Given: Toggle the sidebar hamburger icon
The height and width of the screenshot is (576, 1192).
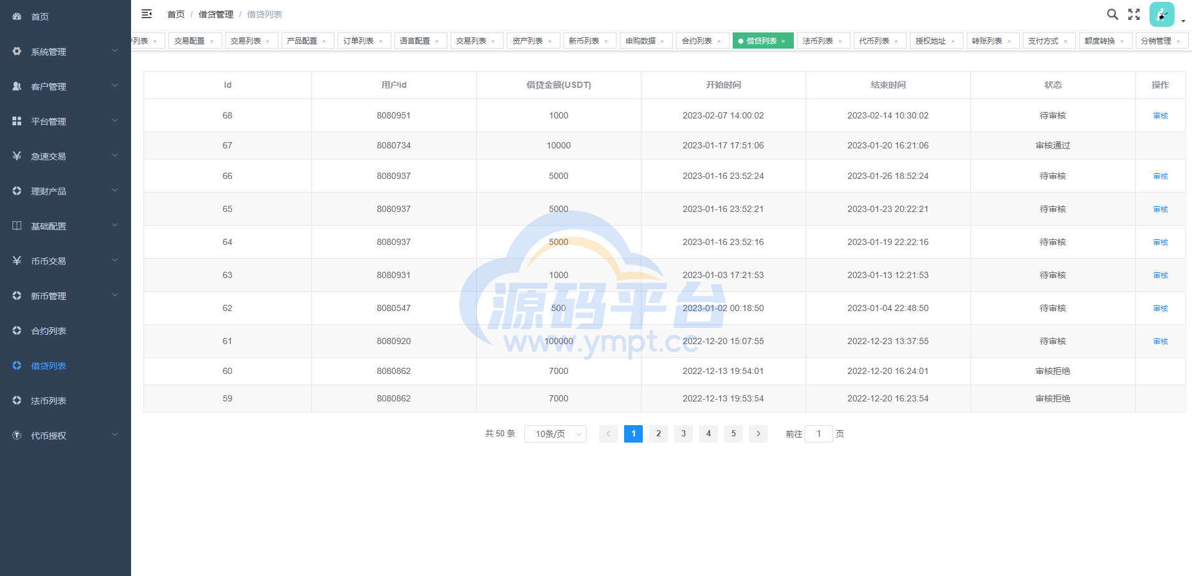Looking at the screenshot, I should coord(147,14).
